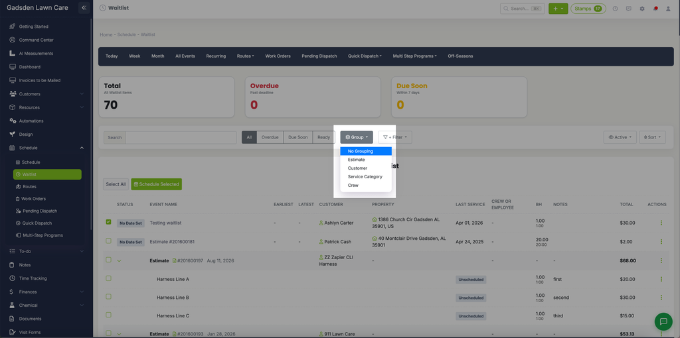
Task: Uncheck the Testing waitlist row checkbox
Action: (108, 222)
